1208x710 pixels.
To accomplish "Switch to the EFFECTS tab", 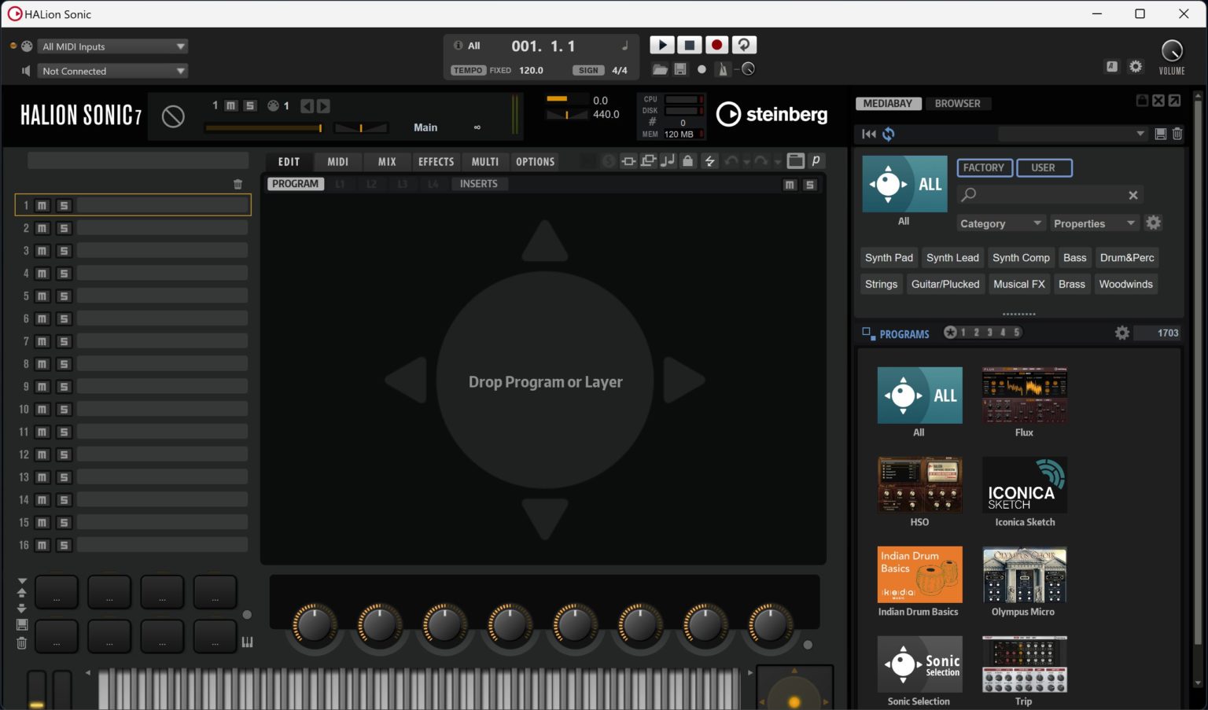I will click(x=436, y=161).
